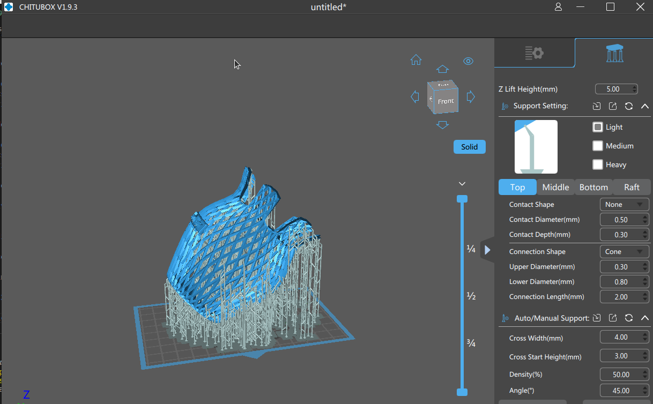Export Auto/Manual Support config icon
Screen dimensions: 653x404
613,318
